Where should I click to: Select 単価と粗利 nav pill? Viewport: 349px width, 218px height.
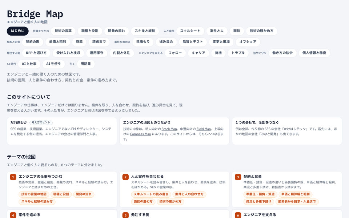click(x=58, y=42)
